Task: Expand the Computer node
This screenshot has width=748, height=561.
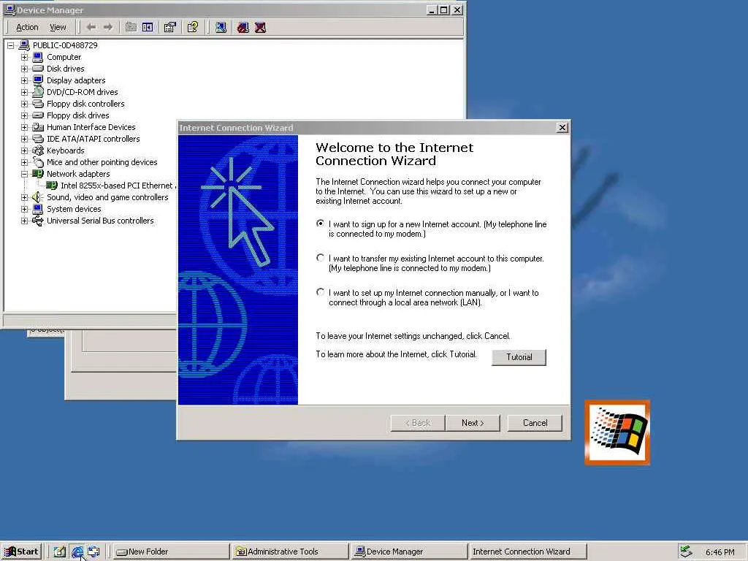Action: pos(24,57)
